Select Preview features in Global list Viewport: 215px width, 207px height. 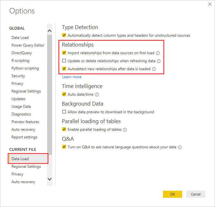(25, 122)
